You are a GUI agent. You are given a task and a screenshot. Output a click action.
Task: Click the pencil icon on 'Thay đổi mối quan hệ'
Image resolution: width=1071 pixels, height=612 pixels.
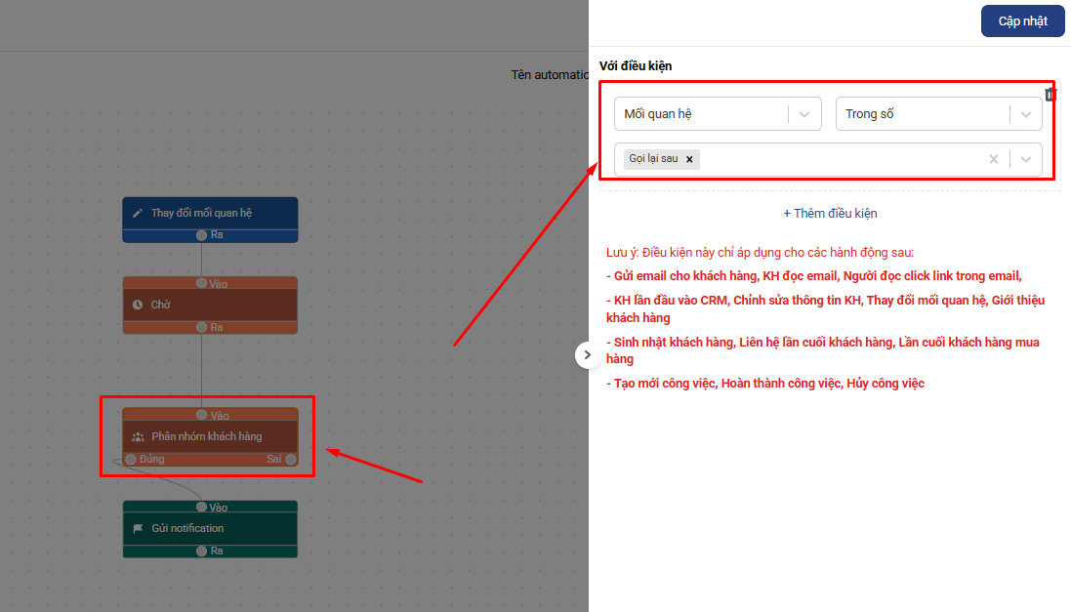click(x=138, y=213)
